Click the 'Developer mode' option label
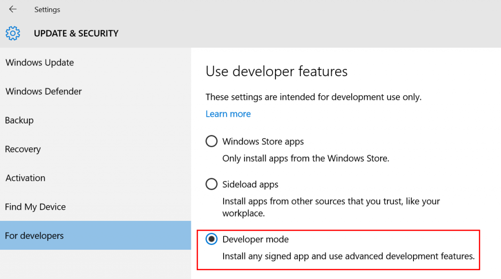Image resolution: width=501 pixels, height=279 pixels. [255, 239]
